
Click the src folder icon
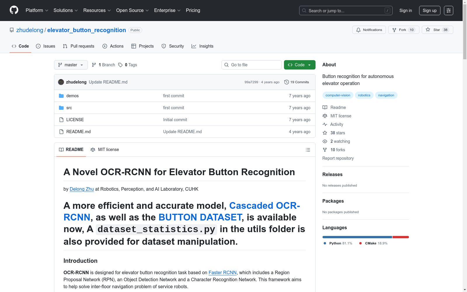pos(61,108)
